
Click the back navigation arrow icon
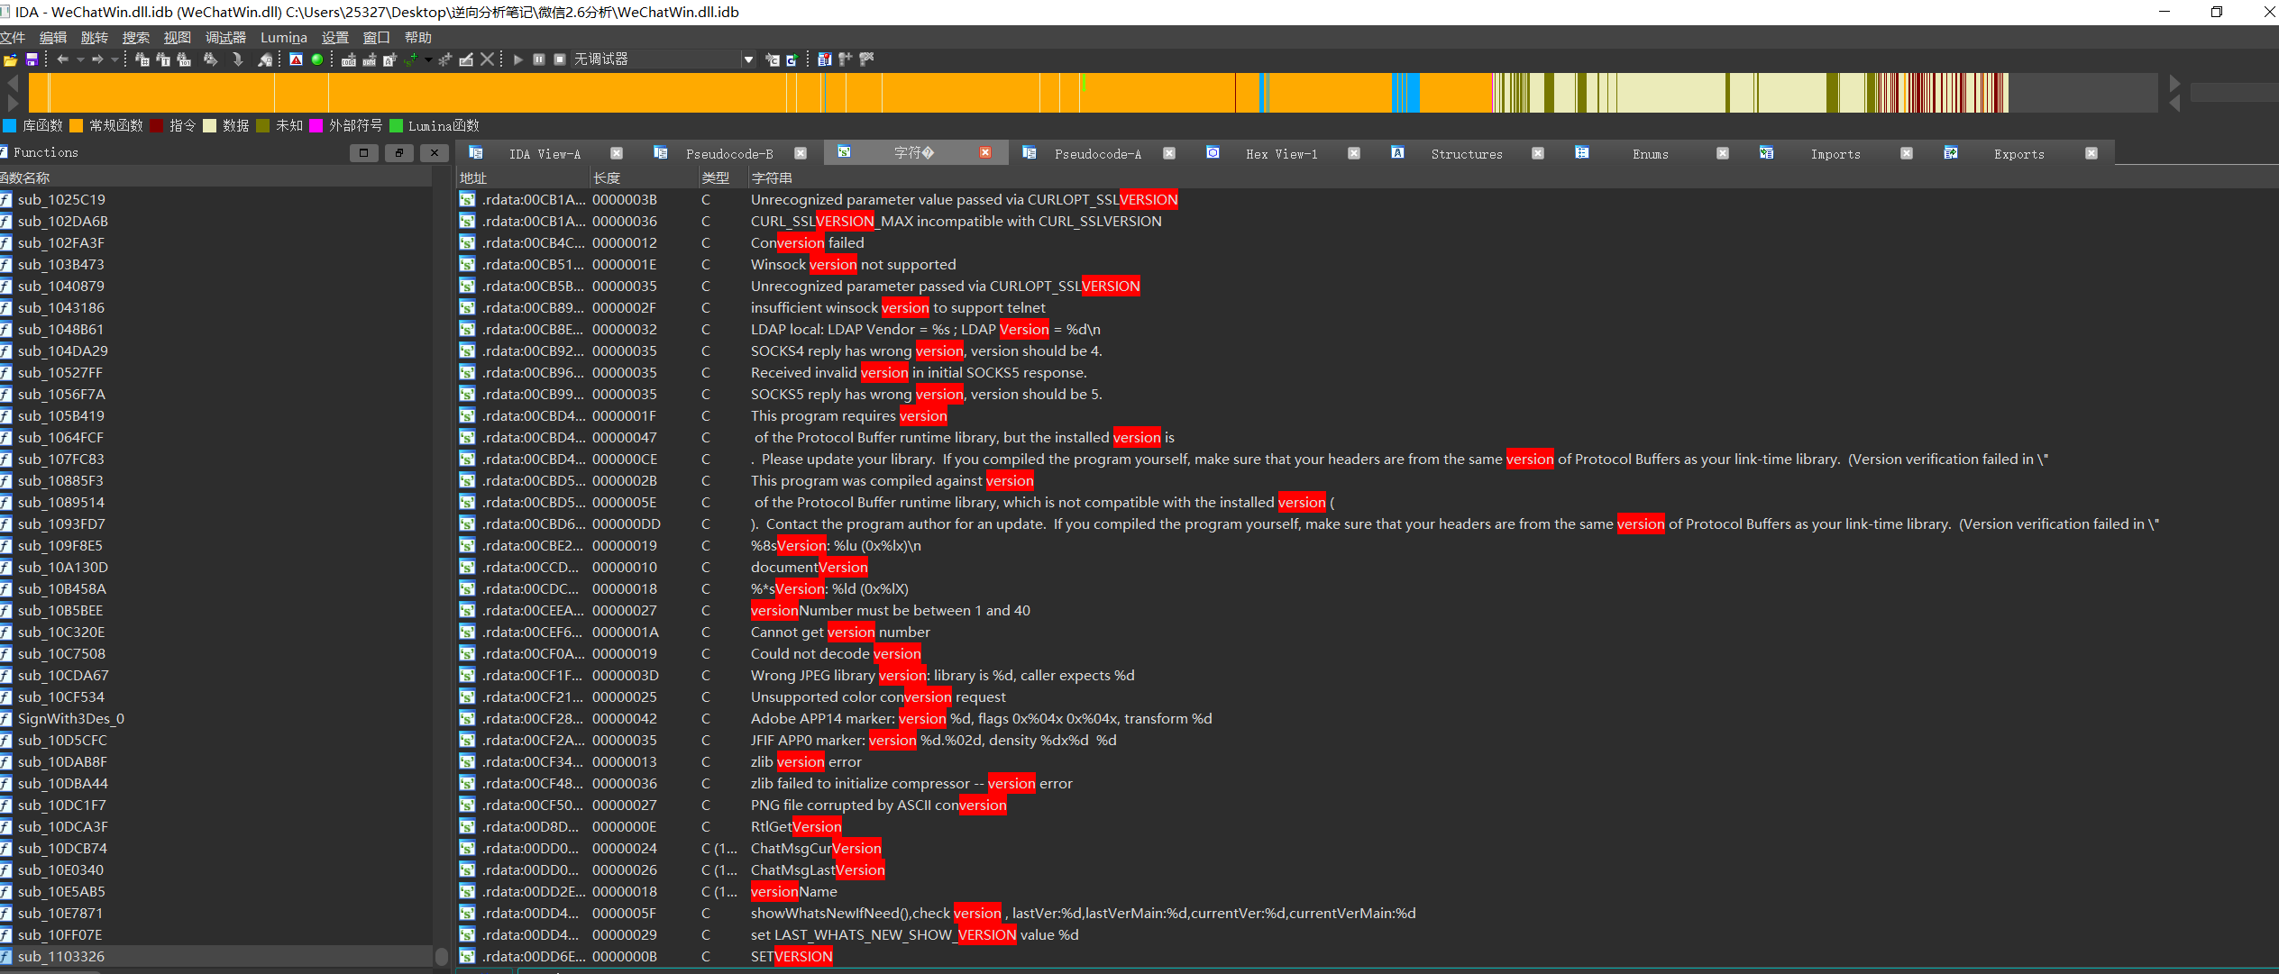click(62, 59)
